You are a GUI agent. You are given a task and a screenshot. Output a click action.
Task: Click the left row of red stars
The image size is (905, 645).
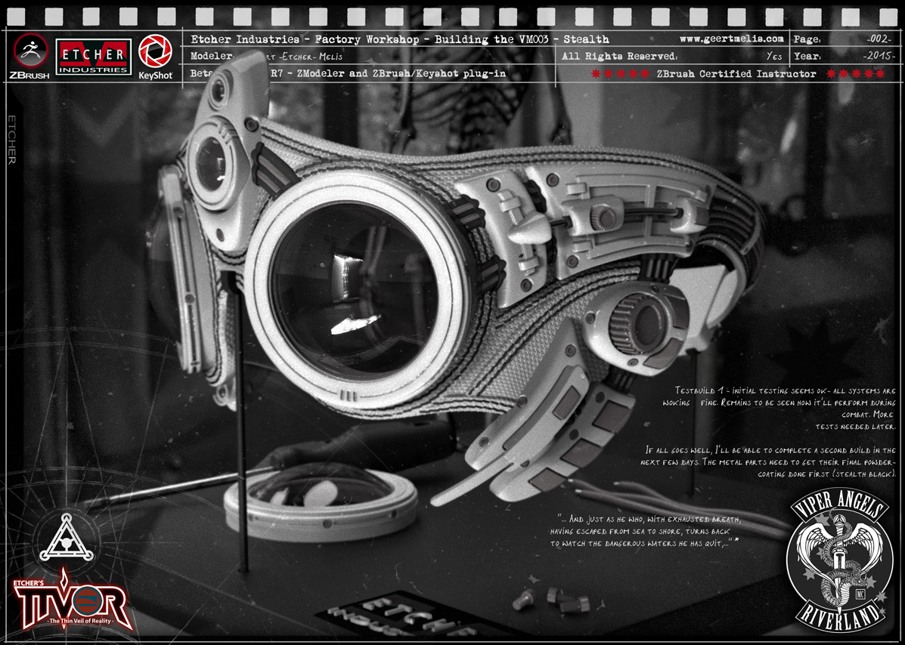[619, 74]
